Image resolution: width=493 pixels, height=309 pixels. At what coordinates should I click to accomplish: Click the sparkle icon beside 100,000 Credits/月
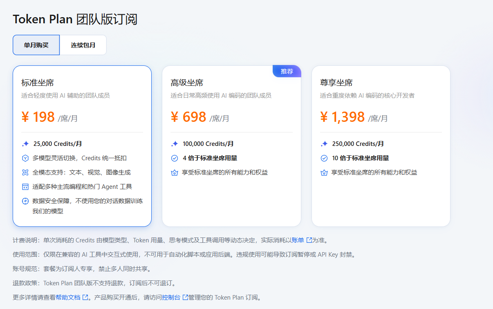pyautogui.click(x=175, y=144)
